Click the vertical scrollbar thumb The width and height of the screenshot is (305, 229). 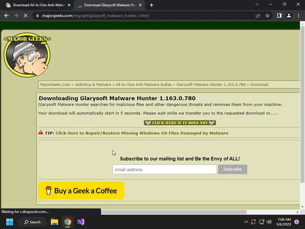[x=302, y=104]
